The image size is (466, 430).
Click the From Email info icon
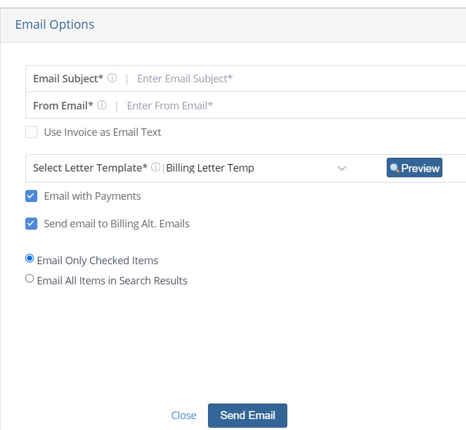(x=102, y=105)
